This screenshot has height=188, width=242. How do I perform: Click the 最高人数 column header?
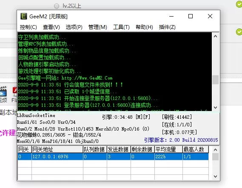196,149
